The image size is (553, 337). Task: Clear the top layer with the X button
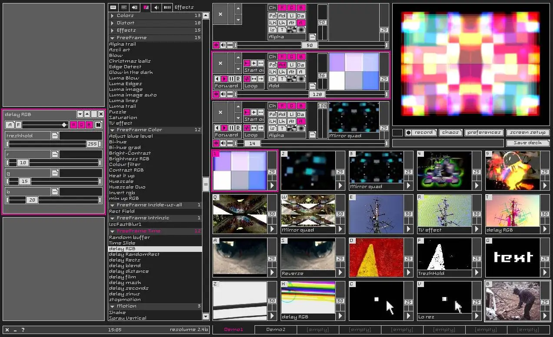(x=220, y=14)
